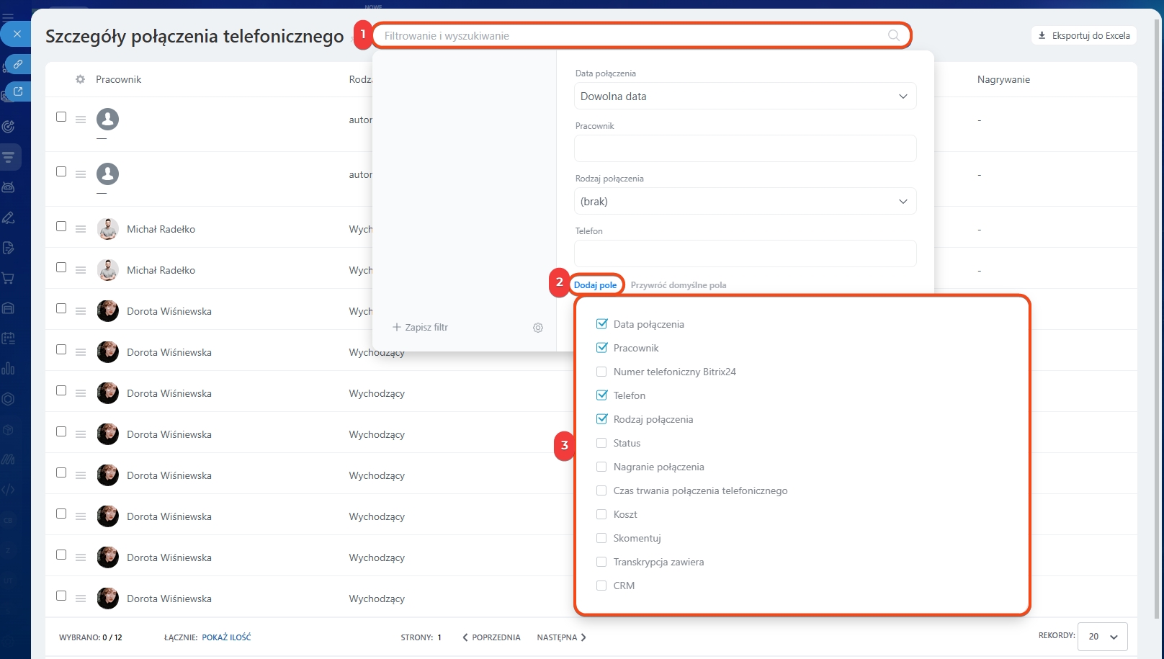Uncheck the Data połączenia field checkbox
This screenshot has width=1164, height=659.
coord(601,324)
